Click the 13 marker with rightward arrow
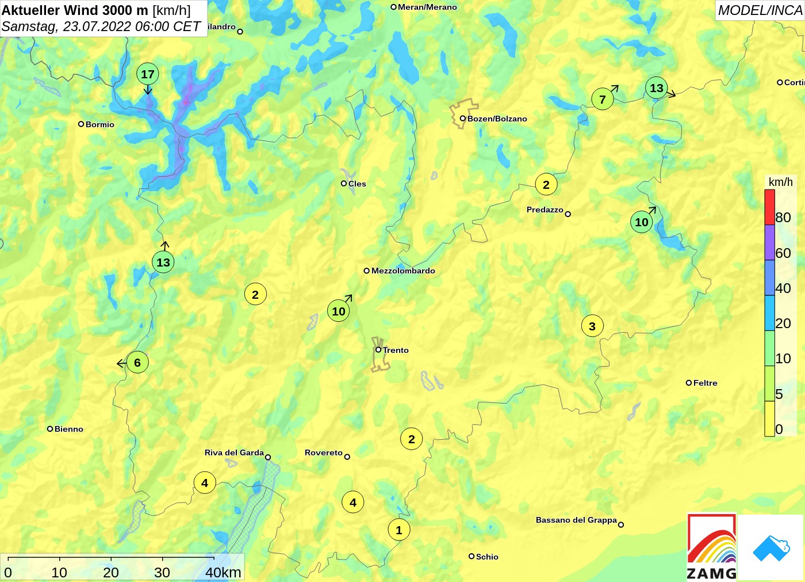Screen dimensions: 805x582 pyautogui.click(x=657, y=88)
